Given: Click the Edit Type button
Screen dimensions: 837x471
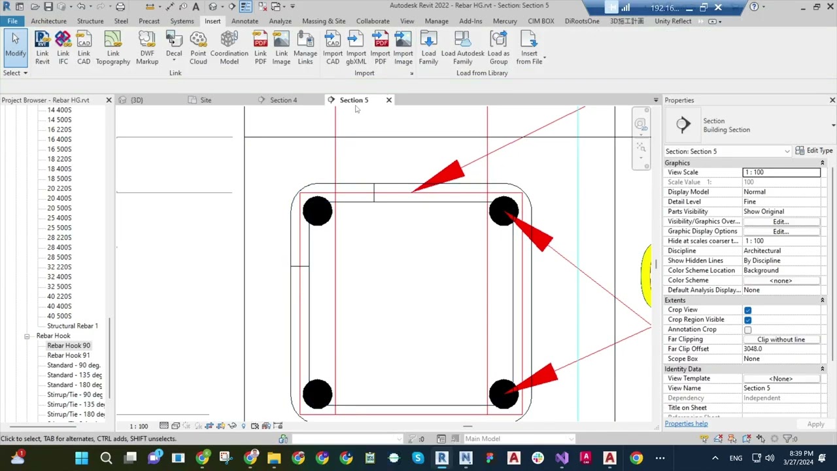Looking at the screenshot, I should 814,150.
